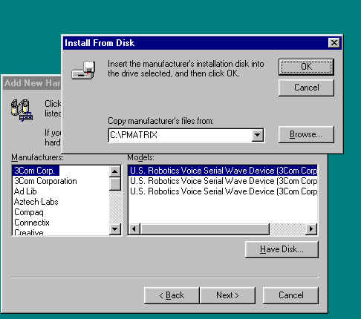Click the Have Disk... button

point(282,249)
